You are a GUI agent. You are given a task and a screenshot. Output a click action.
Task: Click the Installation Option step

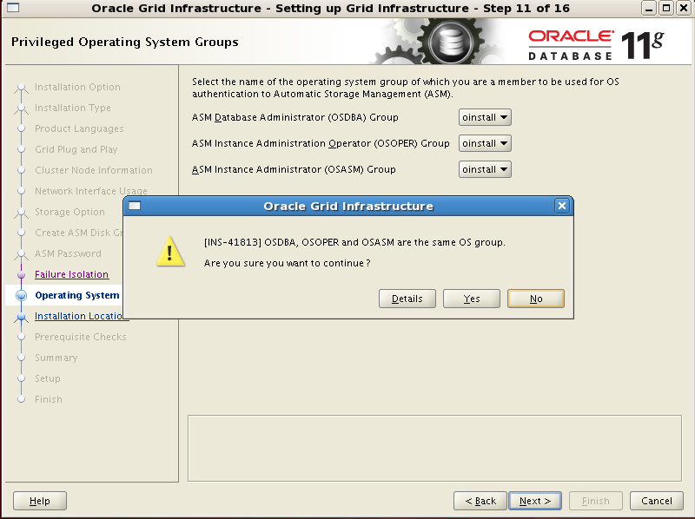point(77,87)
